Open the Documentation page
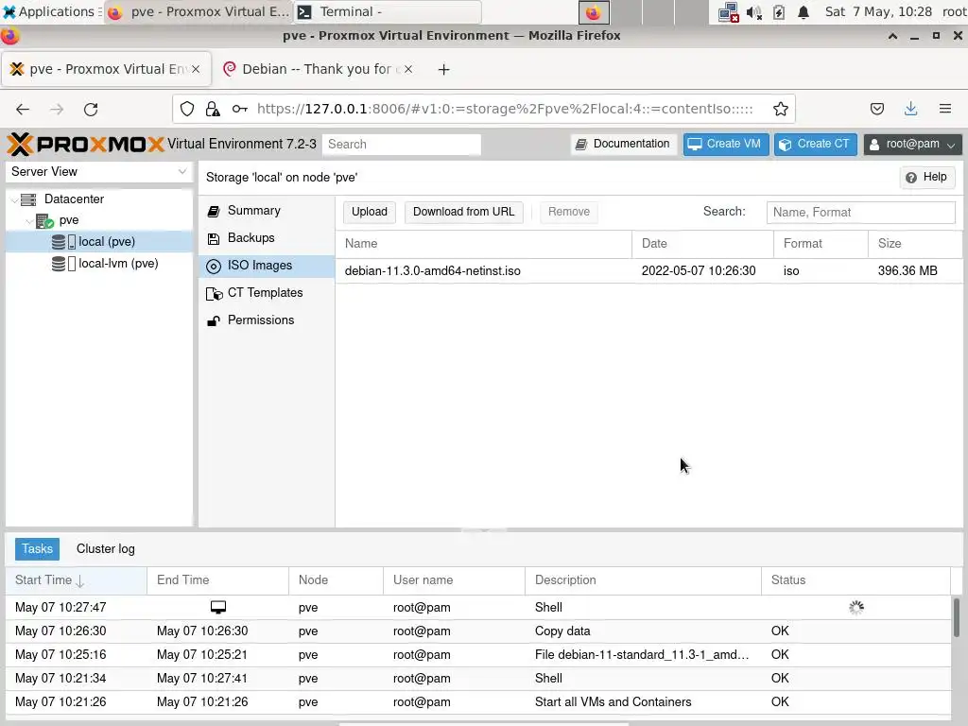Image resolution: width=968 pixels, height=726 pixels. click(x=624, y=144)
